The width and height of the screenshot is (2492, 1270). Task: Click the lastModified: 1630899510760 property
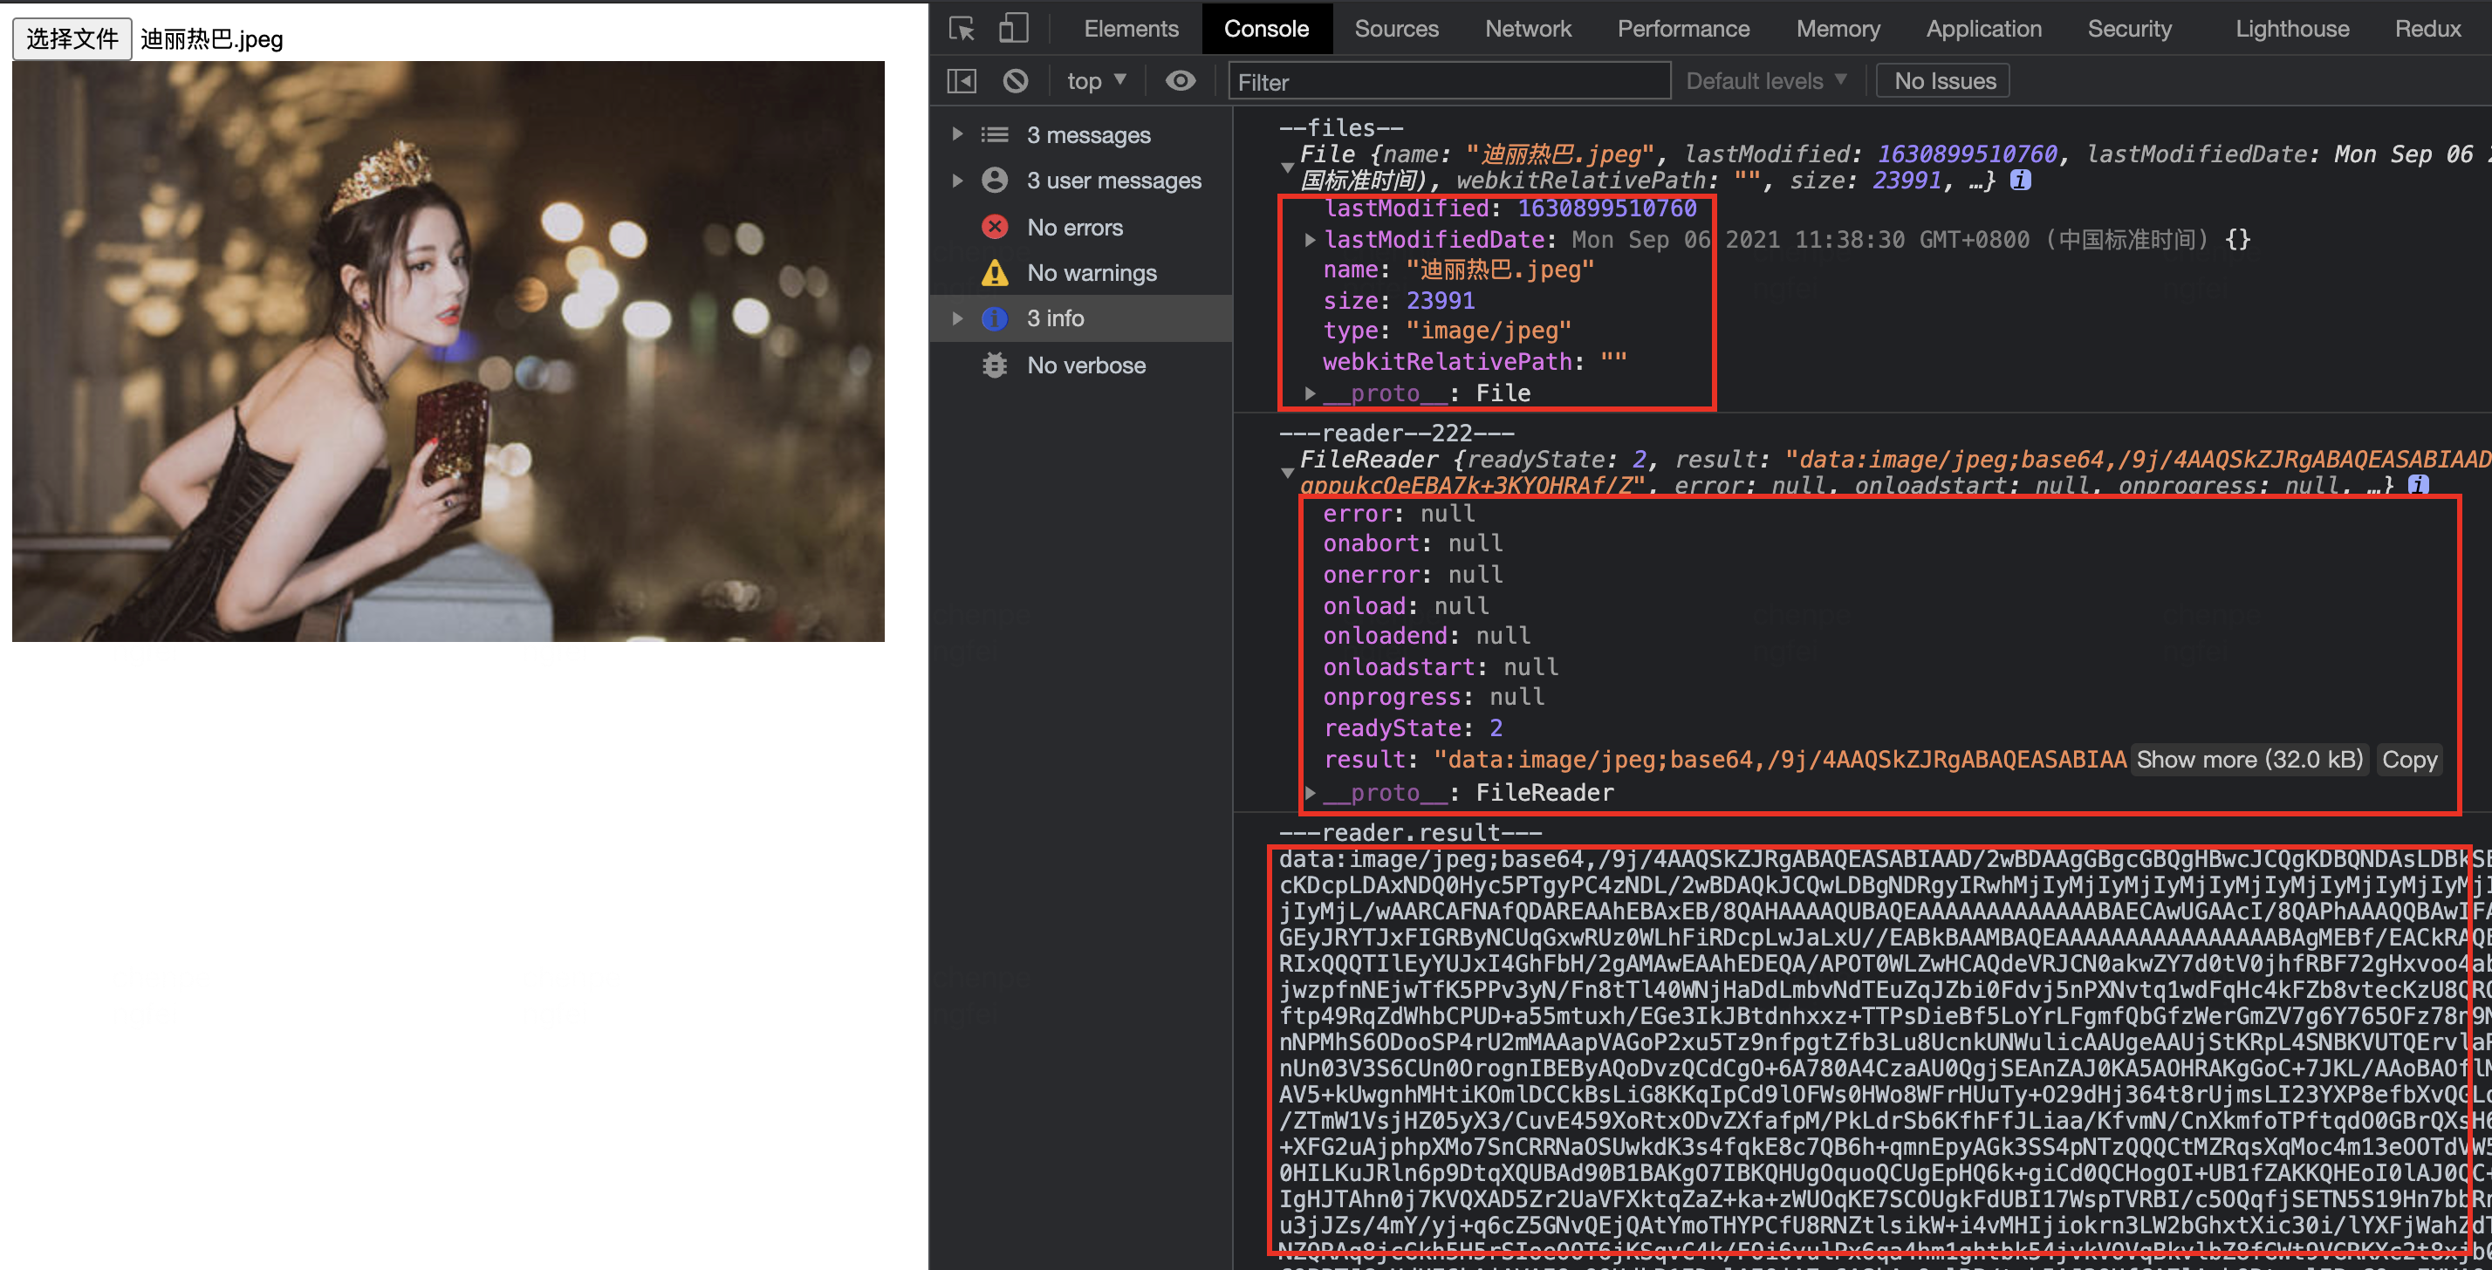[x=1510, y=208]
